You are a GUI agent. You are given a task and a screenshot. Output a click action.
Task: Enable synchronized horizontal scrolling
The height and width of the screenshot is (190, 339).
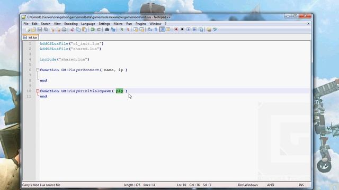[x=141, y=30]
